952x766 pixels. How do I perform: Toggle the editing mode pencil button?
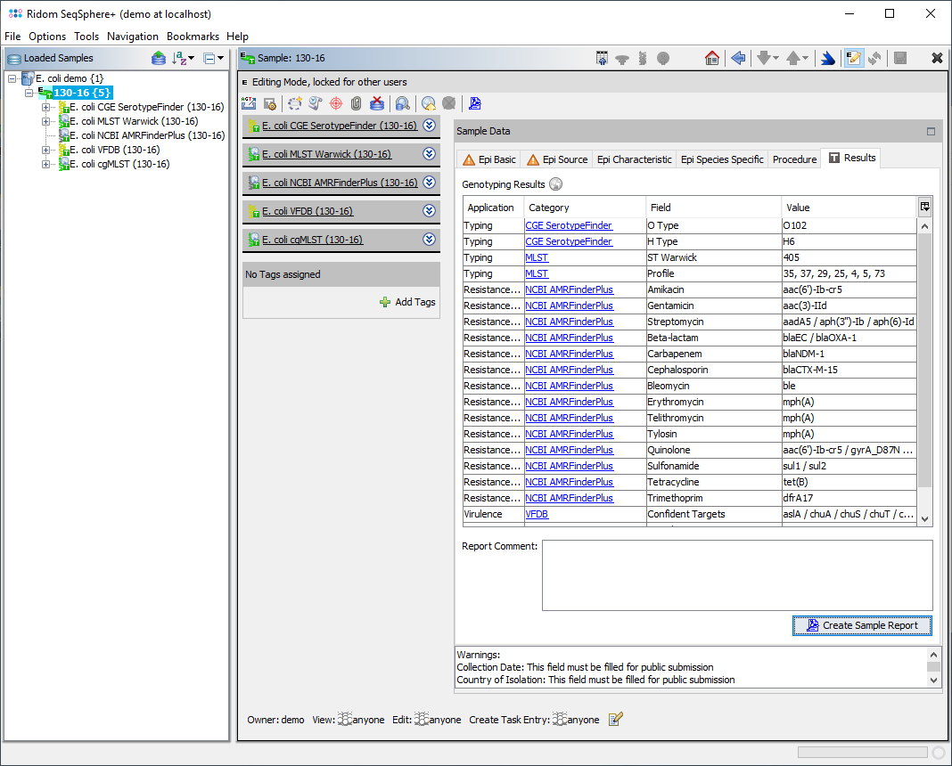click(x=853, y=58)
